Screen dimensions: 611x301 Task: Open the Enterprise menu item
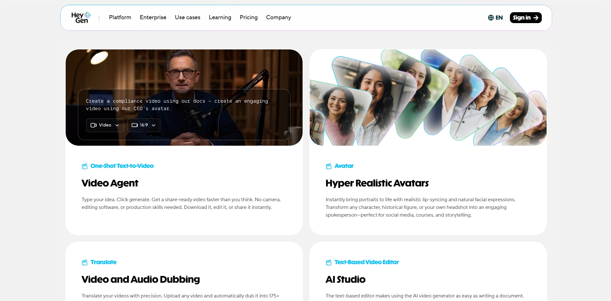[153, 17]
